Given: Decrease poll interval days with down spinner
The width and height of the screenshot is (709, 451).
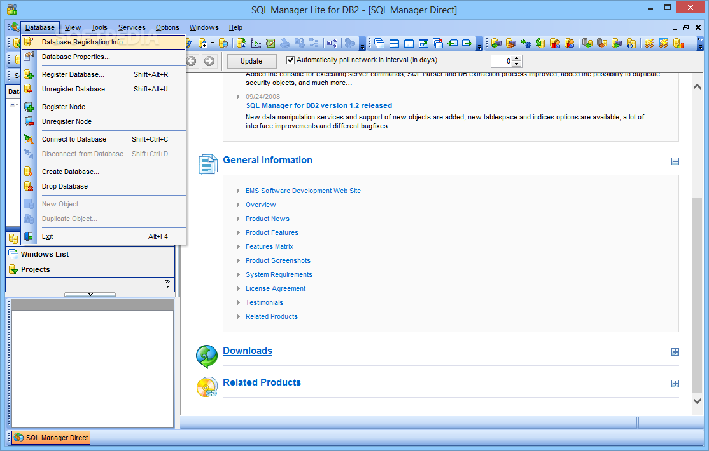Looking at the screenshot, I should click(517, 64).
